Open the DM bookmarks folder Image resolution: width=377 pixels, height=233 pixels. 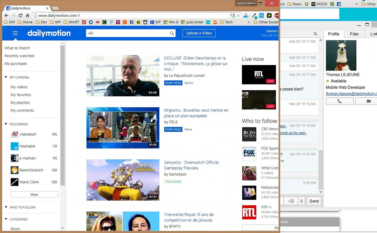coord(9,22)
